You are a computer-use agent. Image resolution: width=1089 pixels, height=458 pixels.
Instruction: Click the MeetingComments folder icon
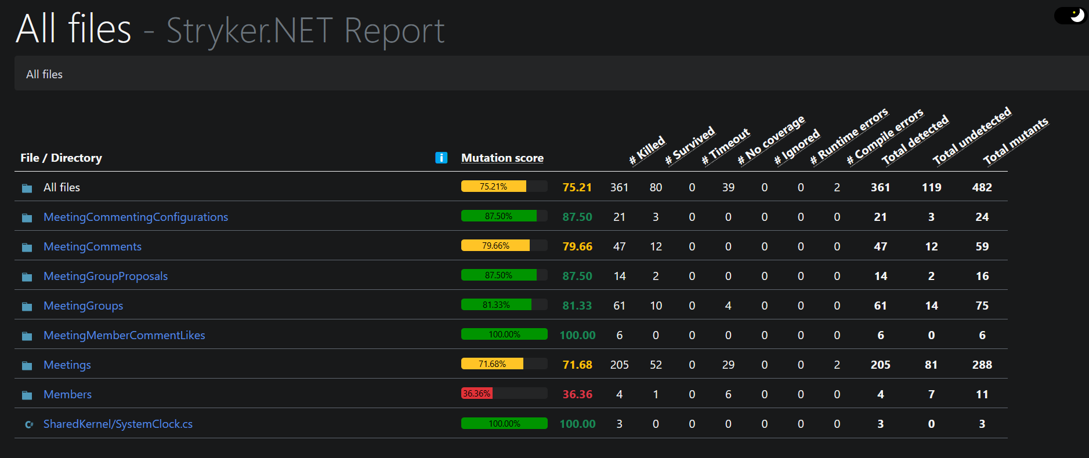[27, 247]
